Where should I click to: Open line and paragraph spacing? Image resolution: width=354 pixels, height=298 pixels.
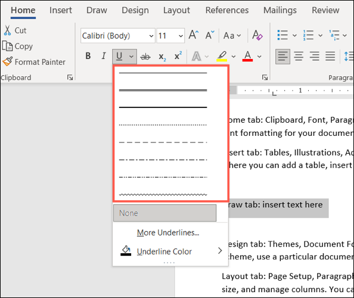(x=349, y=56)
